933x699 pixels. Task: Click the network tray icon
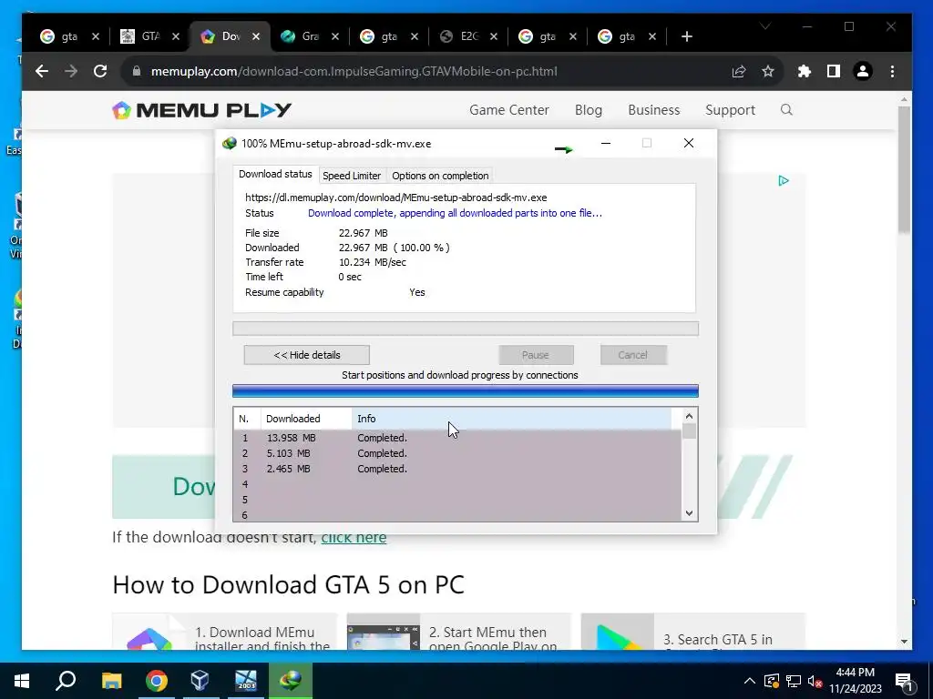click(x=794, y=681)
